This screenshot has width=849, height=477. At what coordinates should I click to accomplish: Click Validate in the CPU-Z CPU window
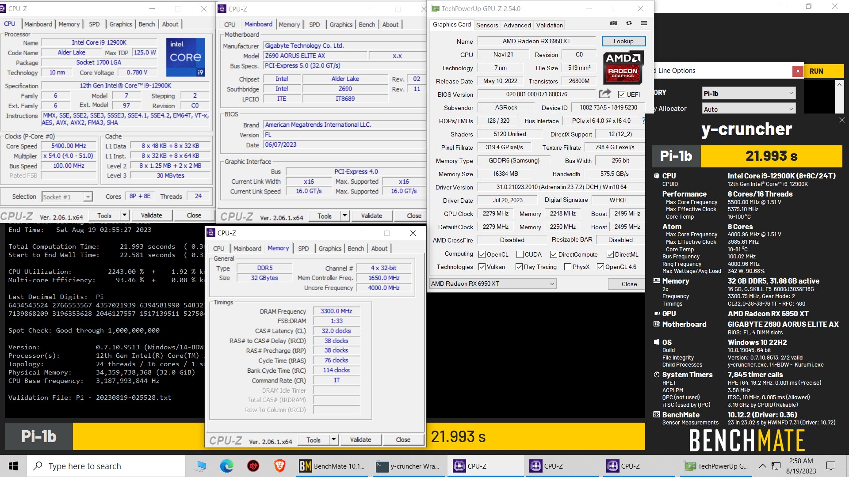click(151, 216)
